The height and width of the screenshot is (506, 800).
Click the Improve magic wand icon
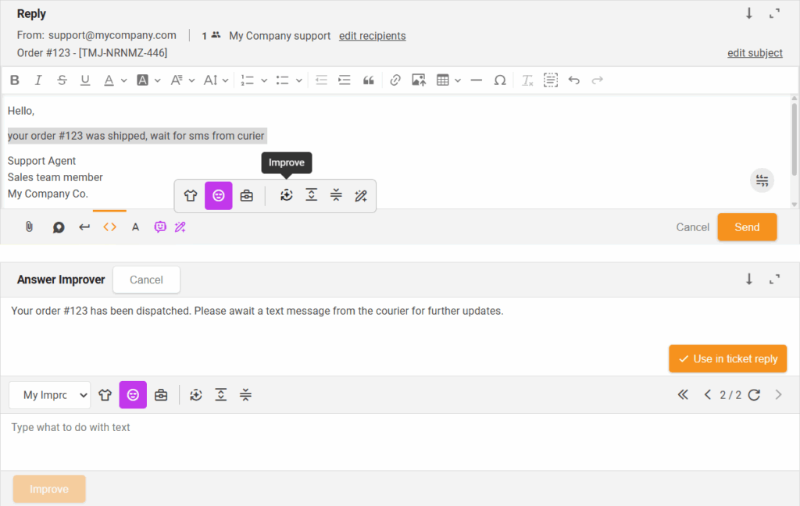361,195
